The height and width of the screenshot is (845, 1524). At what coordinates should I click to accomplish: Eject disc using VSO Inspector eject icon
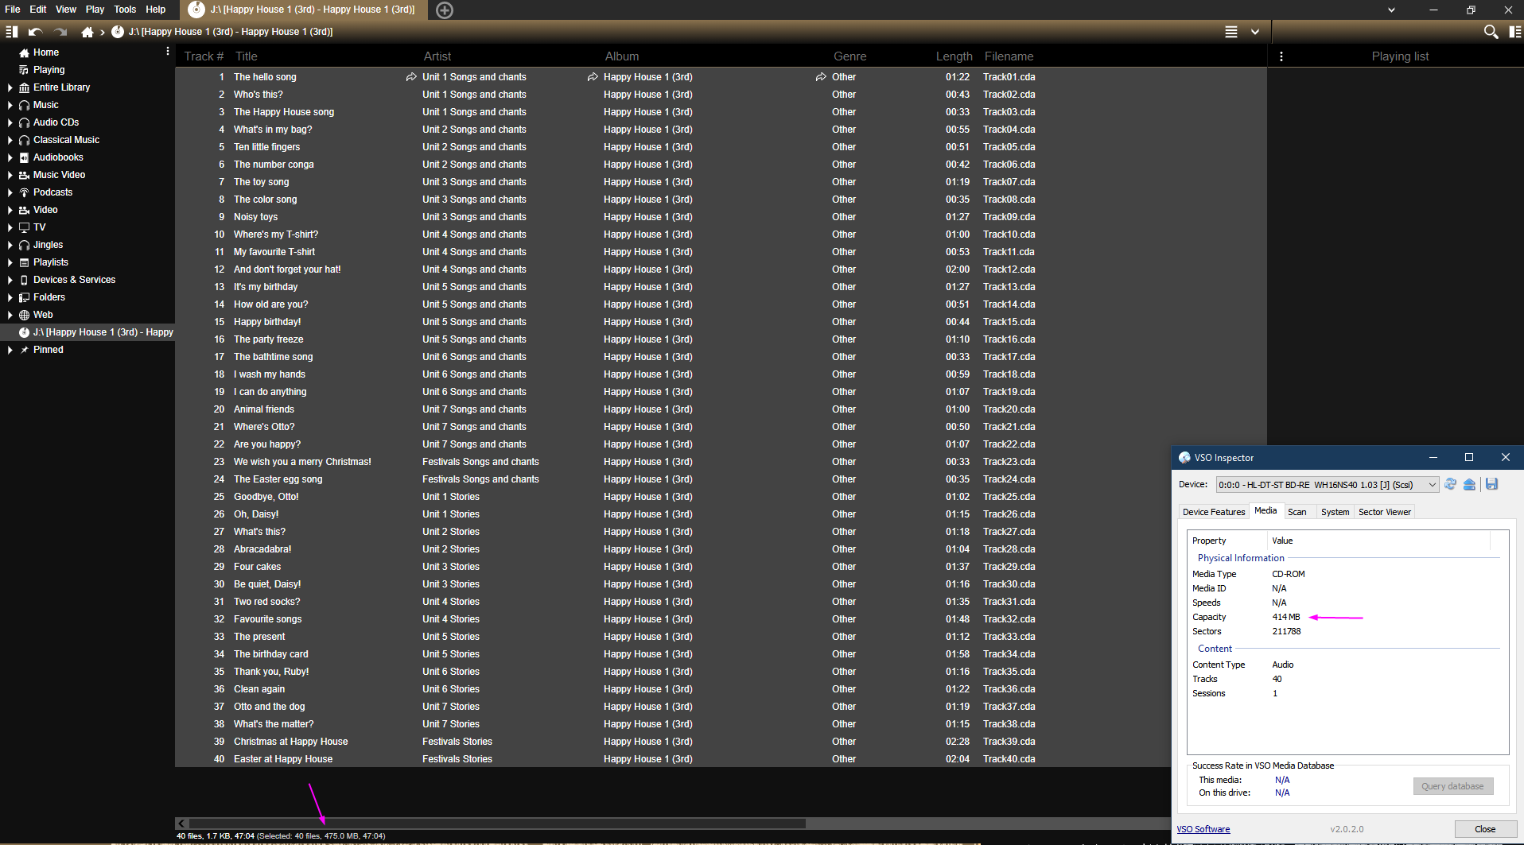click(x=1469, y=485)
